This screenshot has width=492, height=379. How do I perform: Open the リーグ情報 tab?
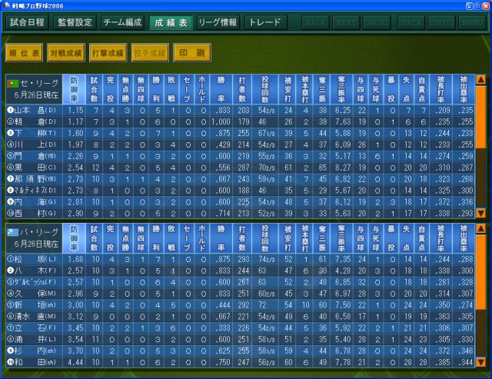pos(218,22)
